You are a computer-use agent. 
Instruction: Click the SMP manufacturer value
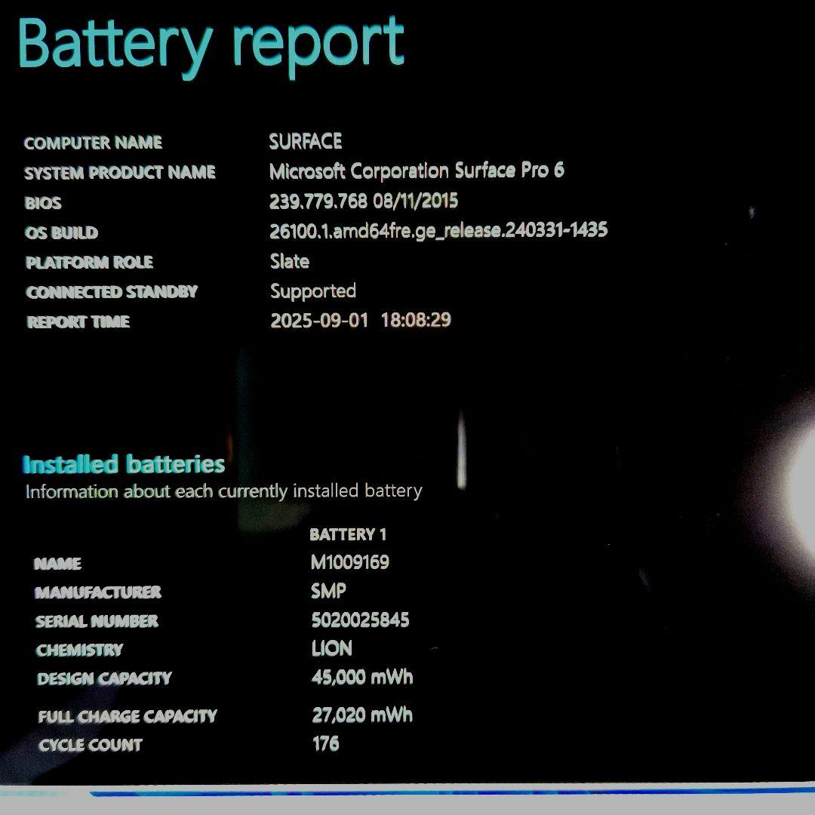pyautogui.click(x=328, y=591)
